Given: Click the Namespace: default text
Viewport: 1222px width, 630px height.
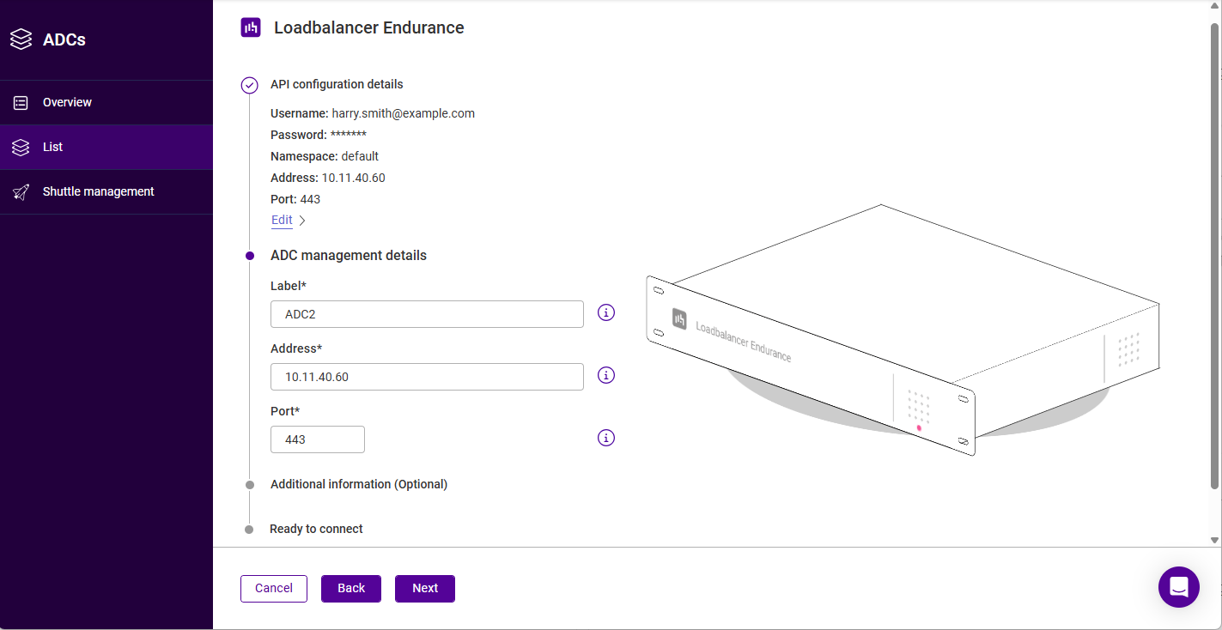Looking at the screenshot, I should (x=325, y=156).
